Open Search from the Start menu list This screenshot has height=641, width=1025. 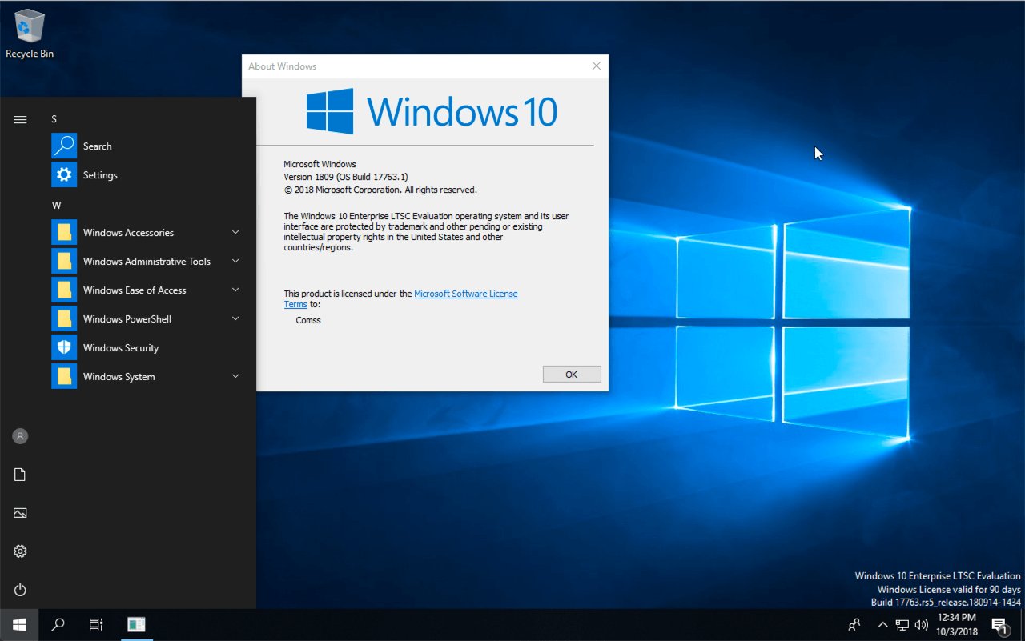click(147, 146)
